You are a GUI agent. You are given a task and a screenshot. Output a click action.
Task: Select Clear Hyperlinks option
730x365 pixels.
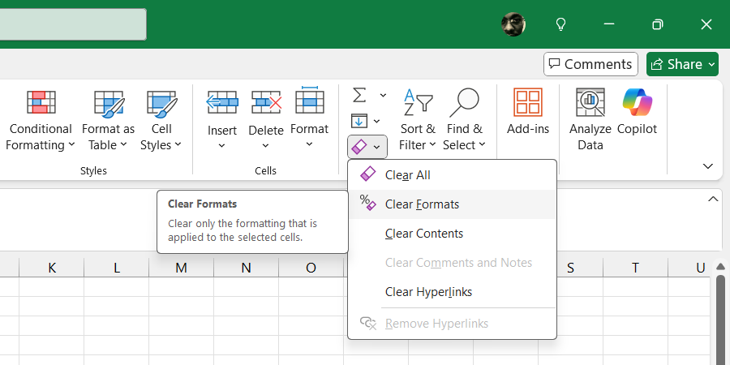(428, 292)
